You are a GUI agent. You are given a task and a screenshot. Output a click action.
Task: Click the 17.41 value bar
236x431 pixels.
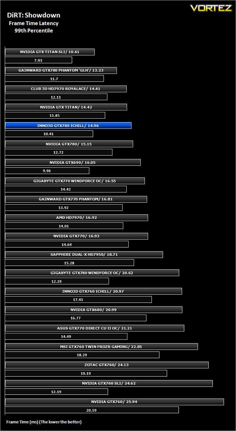(78, 299)
